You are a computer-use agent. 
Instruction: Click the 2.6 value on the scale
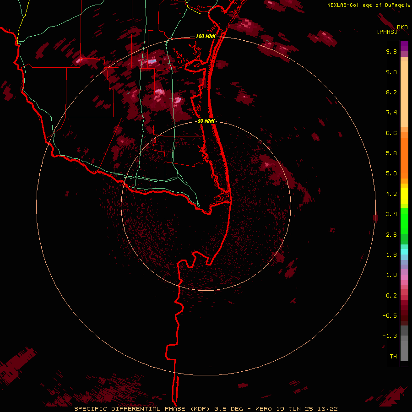391,235
